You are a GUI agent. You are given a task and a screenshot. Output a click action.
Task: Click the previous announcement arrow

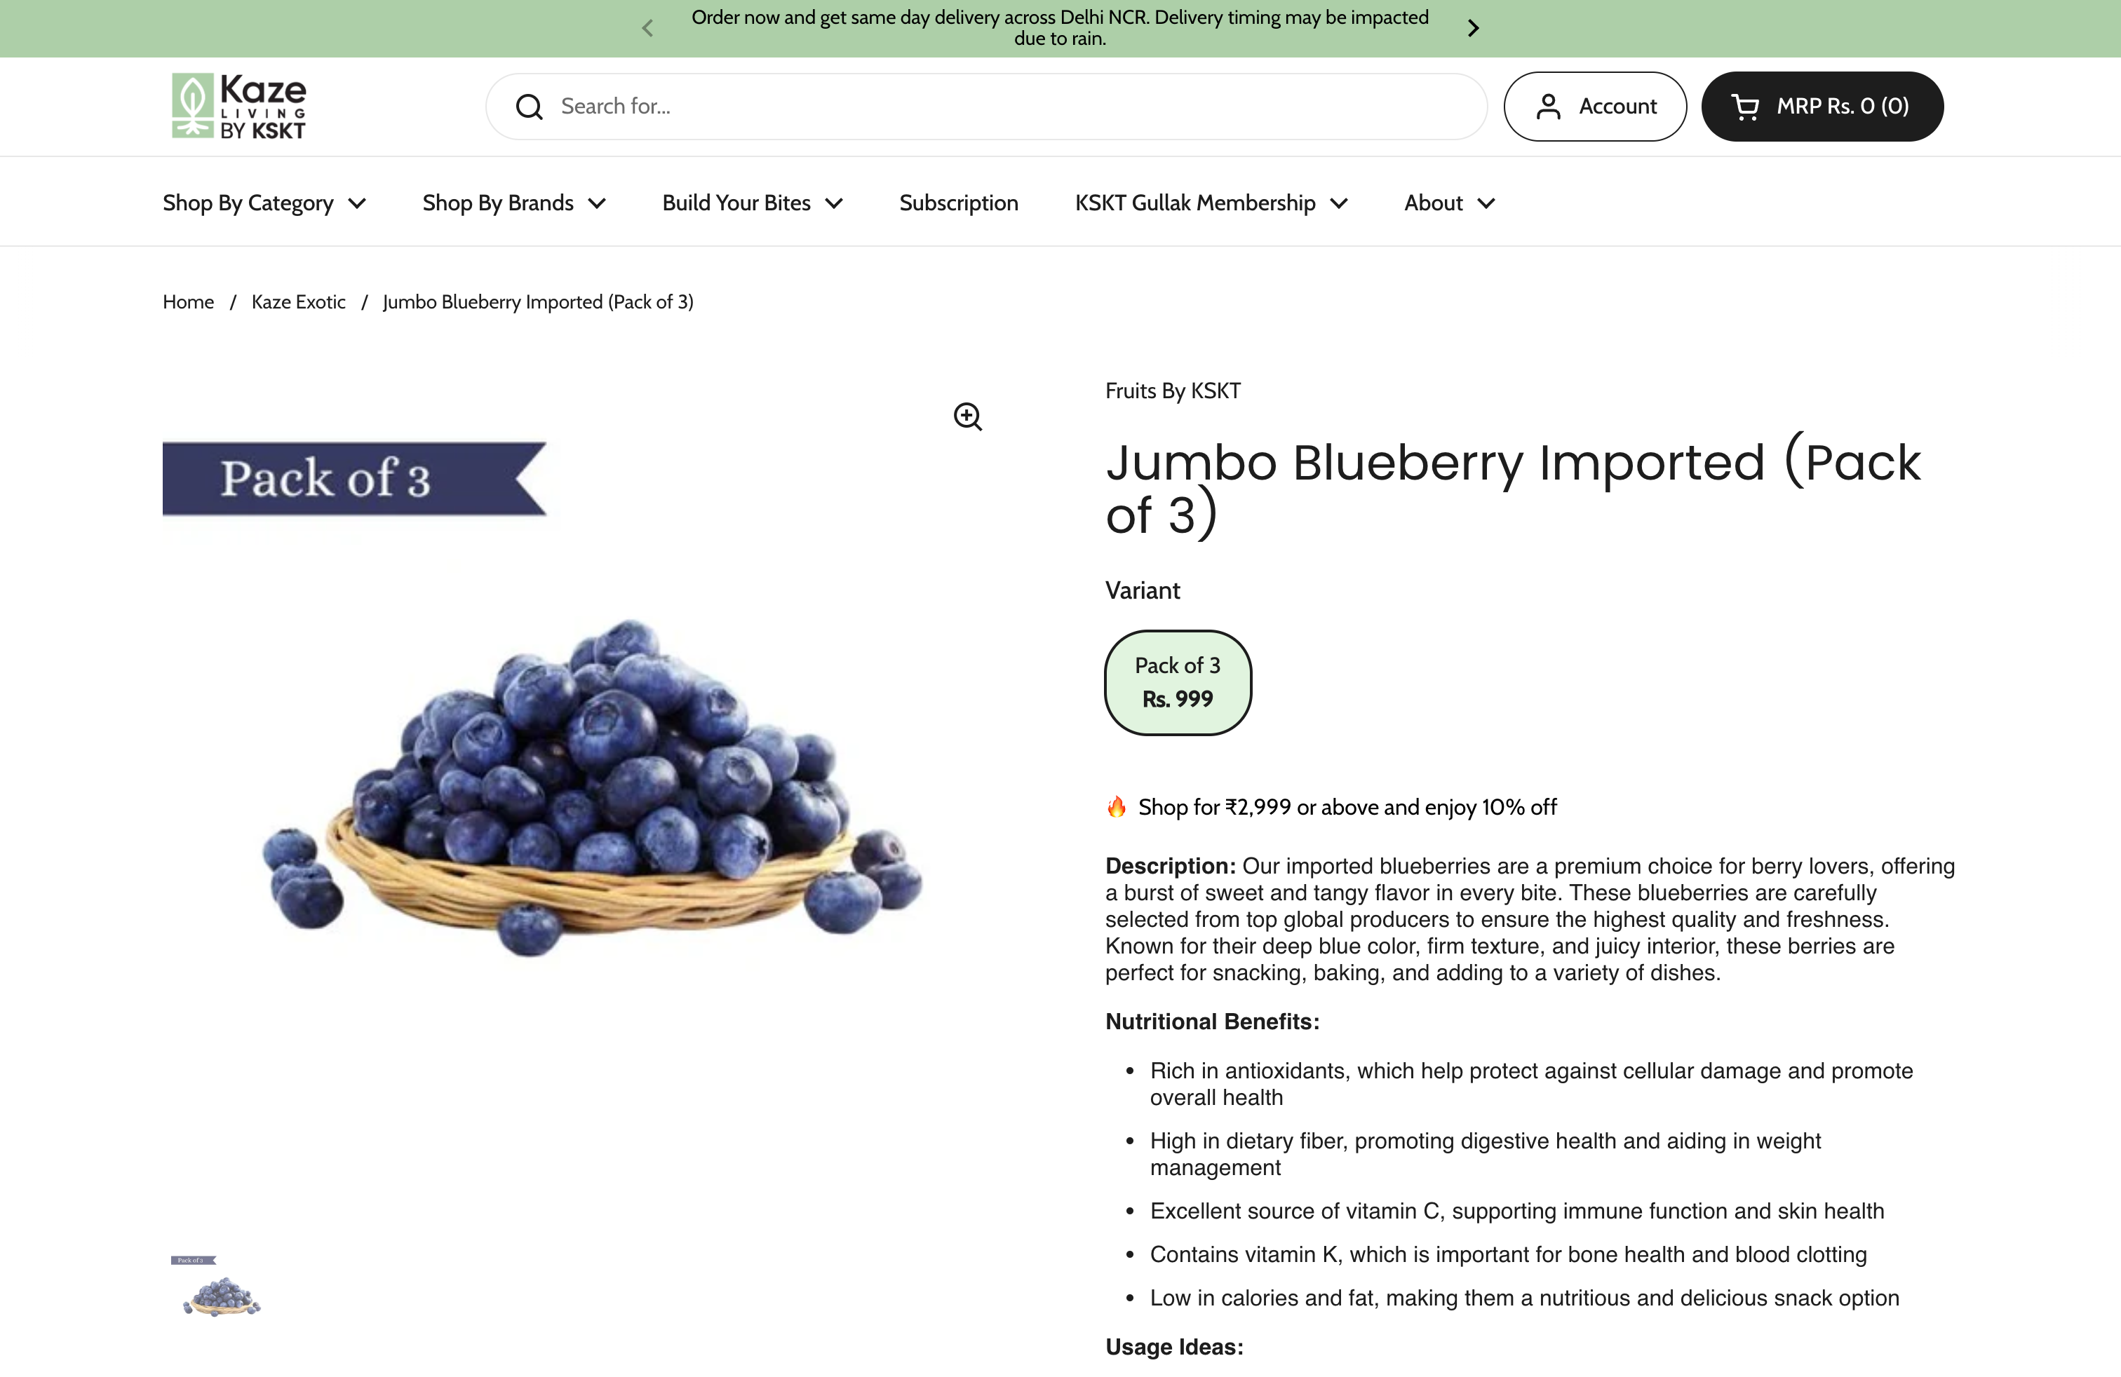click(648, 29)
